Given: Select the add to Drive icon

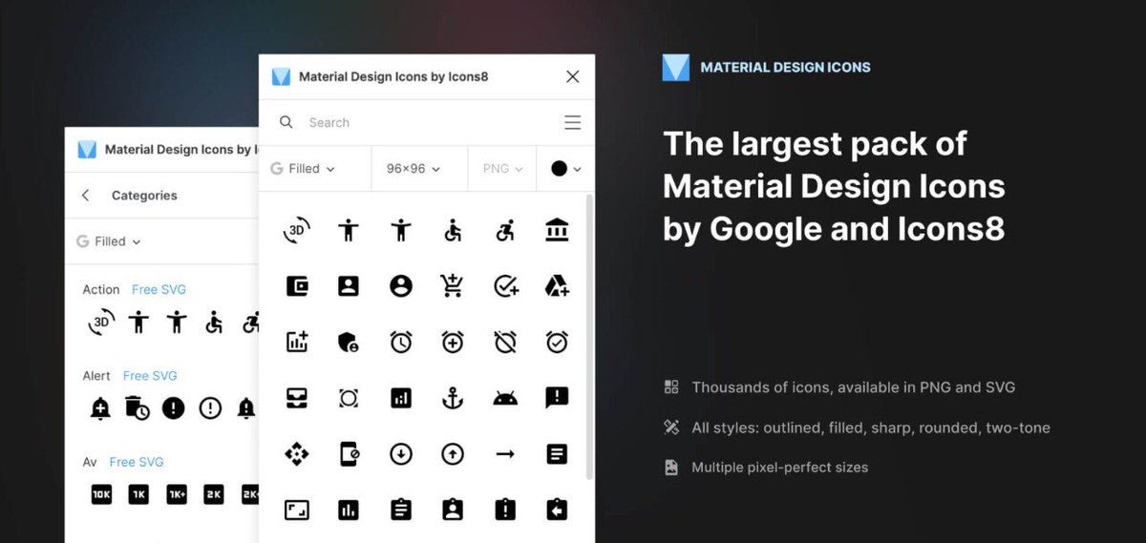Looking at the screenshot, I should [557, 285].
